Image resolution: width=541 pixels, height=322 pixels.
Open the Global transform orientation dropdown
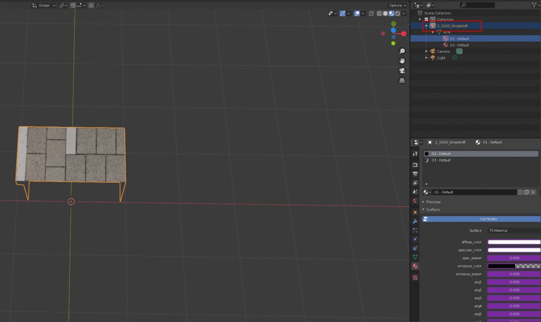(44, 5)
